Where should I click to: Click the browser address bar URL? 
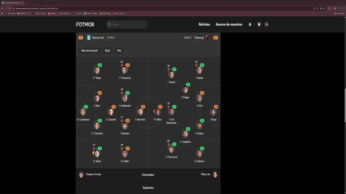[37, 9]
